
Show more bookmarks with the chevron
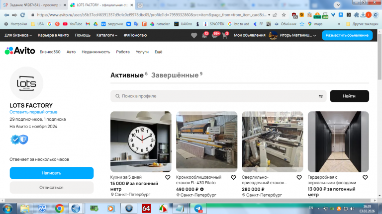point(339,24)
